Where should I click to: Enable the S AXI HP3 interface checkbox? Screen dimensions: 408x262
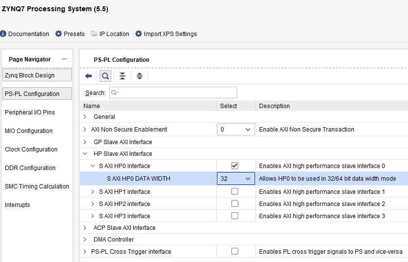coord(235,216)
